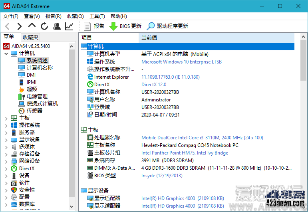Open the Internet Explorer version link
Image resolution: width=308 pixels, height=212 pixels.
tap(171, 77)
